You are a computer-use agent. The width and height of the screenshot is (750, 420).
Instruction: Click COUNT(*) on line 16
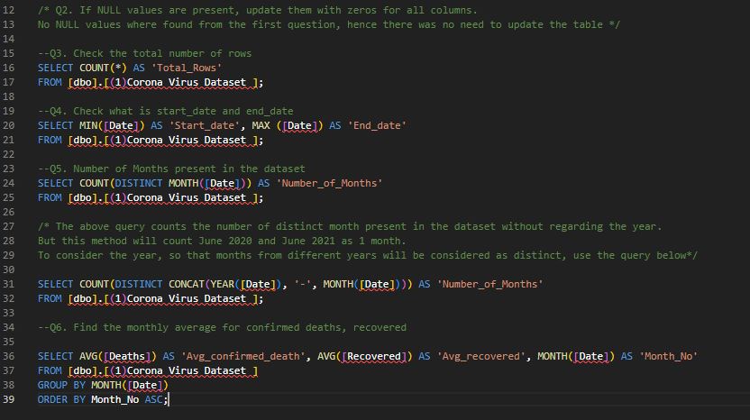point(103,68)
